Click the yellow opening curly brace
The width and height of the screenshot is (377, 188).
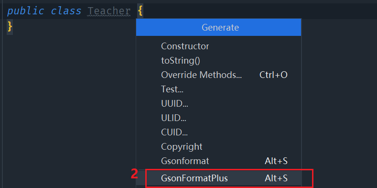pyautogui.click(x=140, y=11)
